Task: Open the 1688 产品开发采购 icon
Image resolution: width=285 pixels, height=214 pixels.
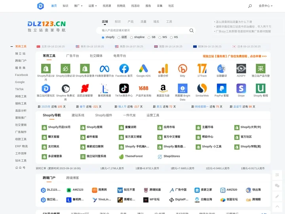Action: (143, 88)
